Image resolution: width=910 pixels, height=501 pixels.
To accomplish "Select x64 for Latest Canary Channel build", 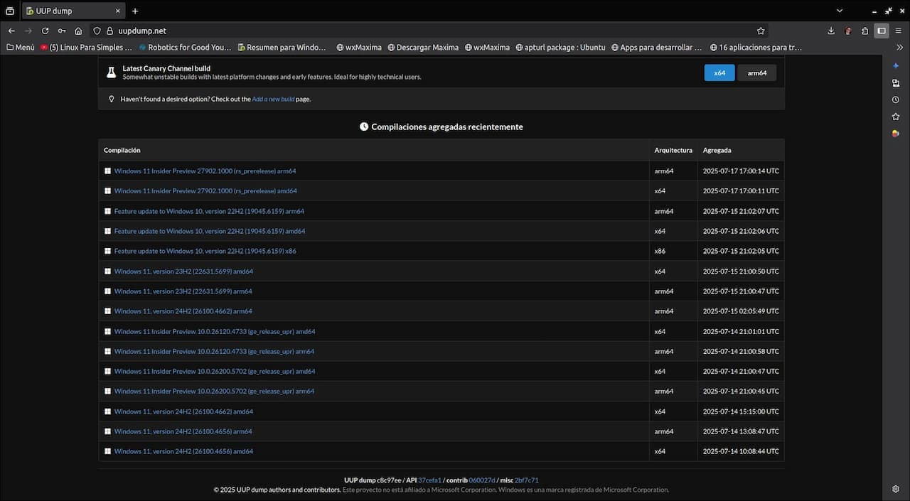I will (719, 72).
